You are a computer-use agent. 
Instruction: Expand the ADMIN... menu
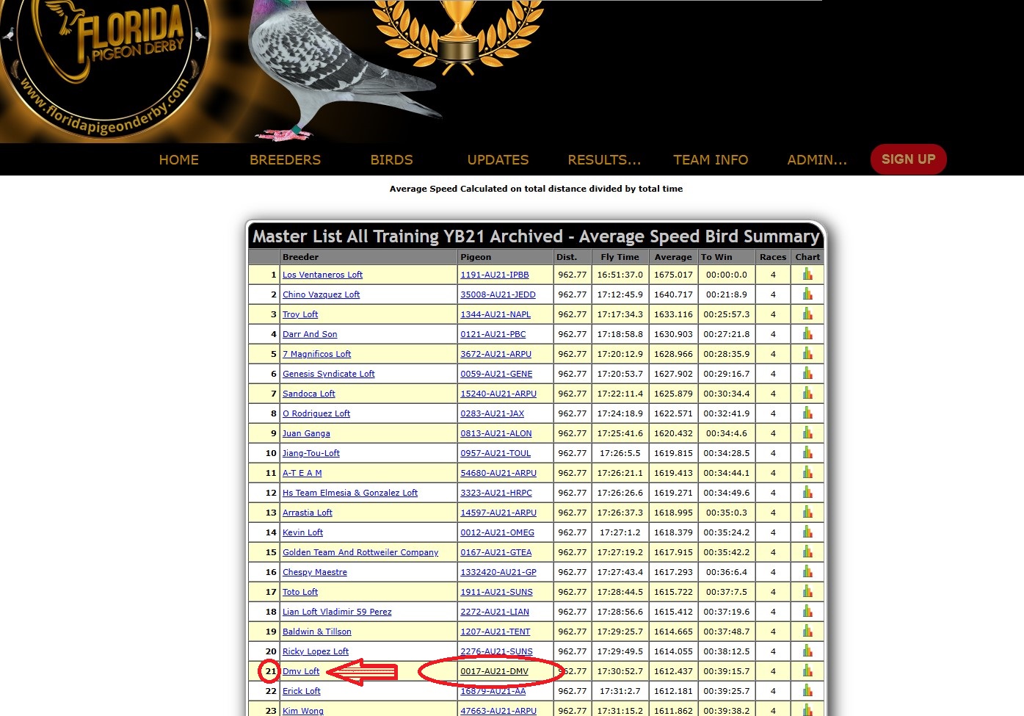pos(816,160)
